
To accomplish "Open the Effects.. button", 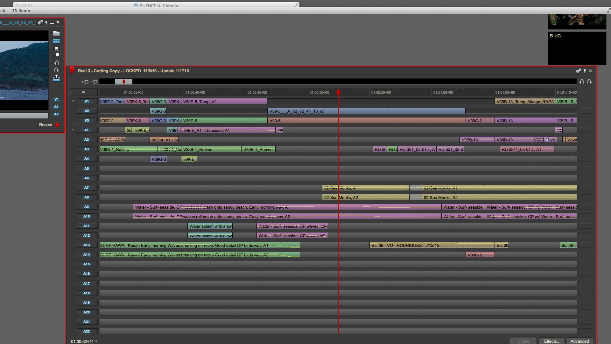I will click(551, 341).
